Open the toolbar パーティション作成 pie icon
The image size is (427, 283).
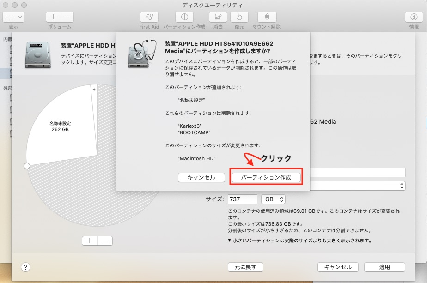(184, 17)
